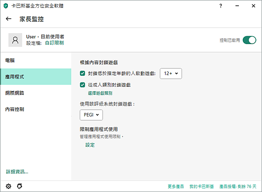Viewport: 262px width, 192px height.
Task: Toggle the 控制已啟用 switch off
Action: pyautogui.click(x=249, y=40)
